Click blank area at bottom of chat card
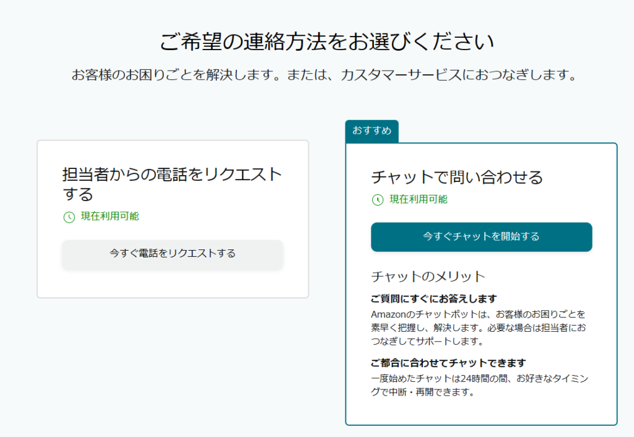The width and height of the screenshot is (634, 437). 481,411
